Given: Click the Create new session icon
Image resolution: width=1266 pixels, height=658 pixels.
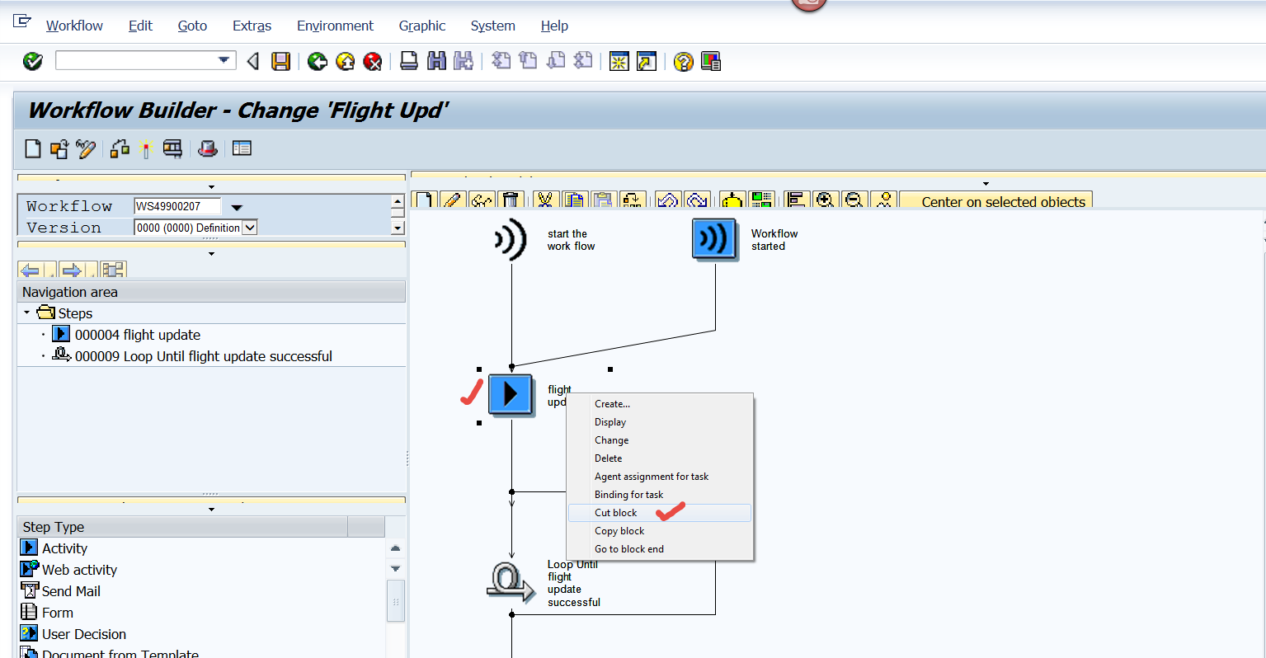Looking at the screenshot, I should [619, 61].
